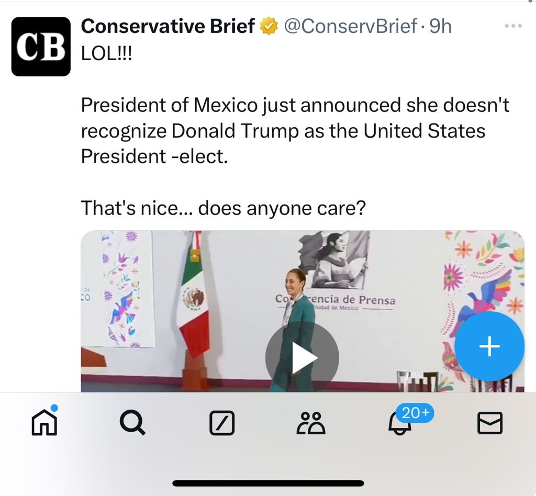Screen dimensions: 536x496
Task: Open the Search magnifier tab
Action: pos(133,422)
